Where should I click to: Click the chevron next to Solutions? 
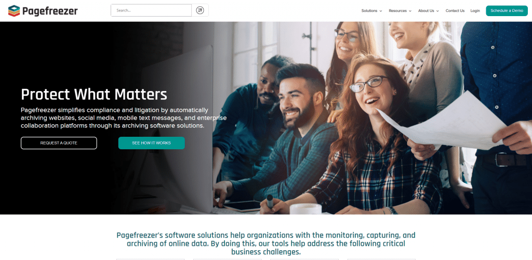click(x=381, y=11)
